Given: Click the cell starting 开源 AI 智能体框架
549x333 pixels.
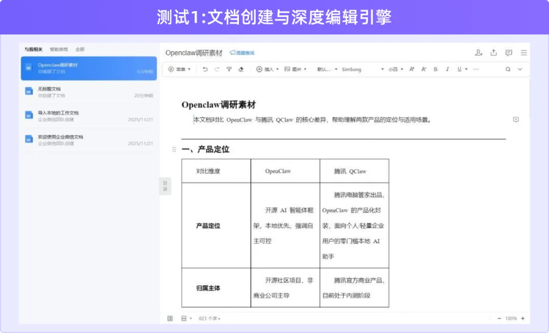Looking at the screenshot, I should (285, 226).
